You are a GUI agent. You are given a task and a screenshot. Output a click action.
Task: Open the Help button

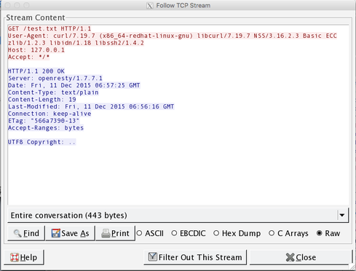(24, 257)
